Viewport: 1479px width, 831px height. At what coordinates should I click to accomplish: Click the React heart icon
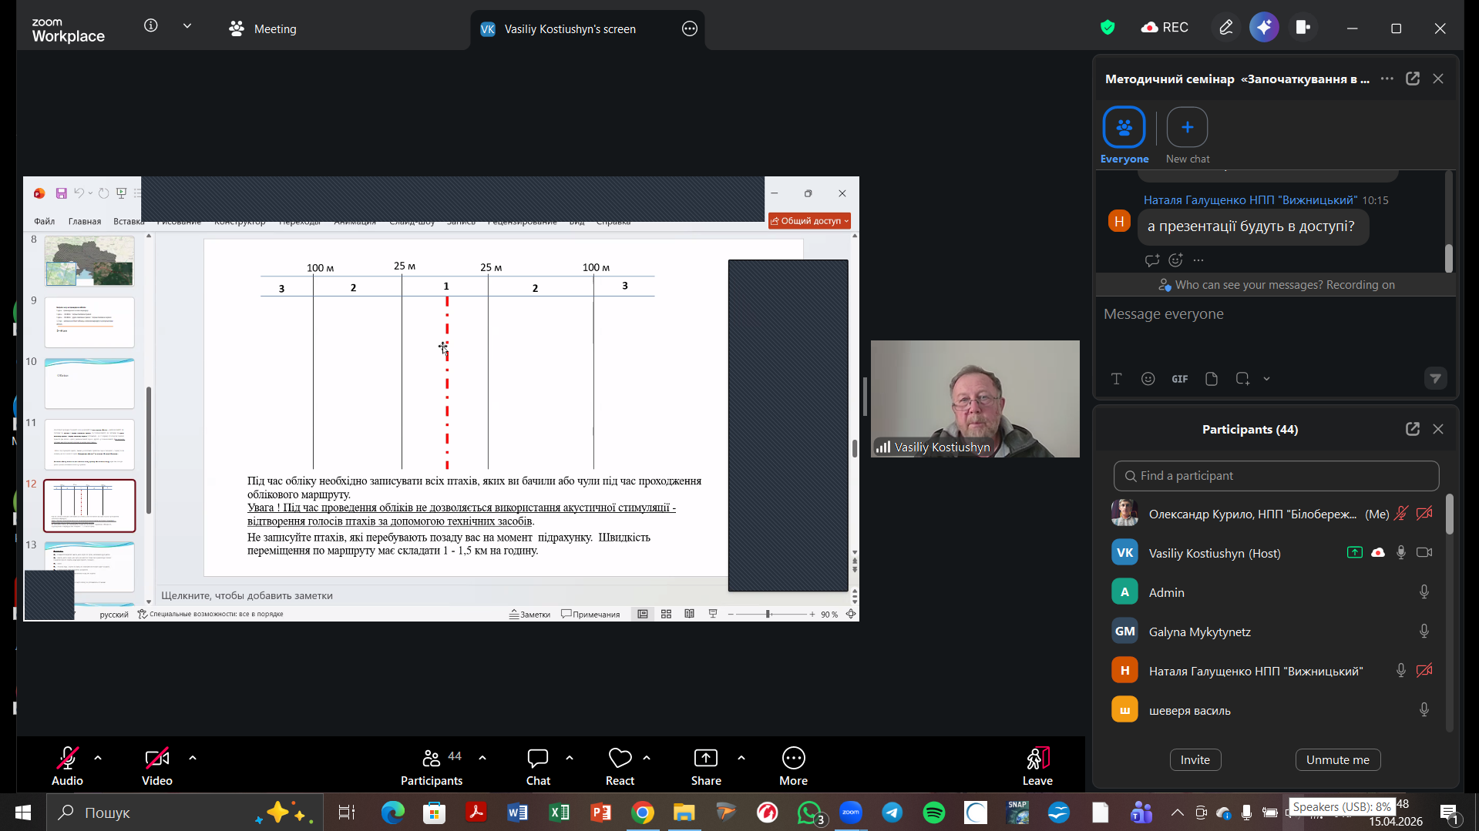pos(620,759)
